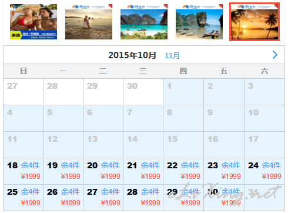View the couple on beach thumbnail
288x213 pixels.
pos(89,22)
